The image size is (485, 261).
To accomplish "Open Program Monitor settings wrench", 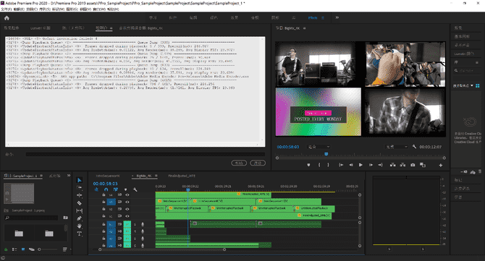I will click(x=414, y=147).
